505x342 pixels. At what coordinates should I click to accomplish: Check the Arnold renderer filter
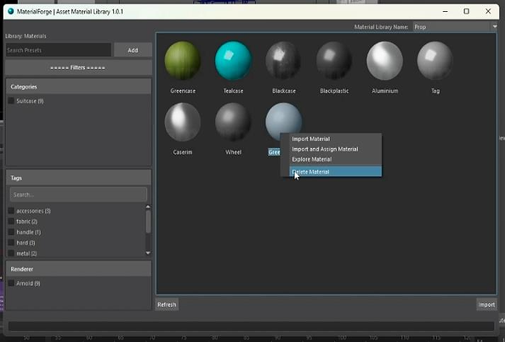click(11, 283)
